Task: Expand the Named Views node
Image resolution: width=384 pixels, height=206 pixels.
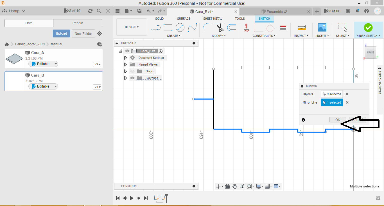Action: (x=125, y=64)
